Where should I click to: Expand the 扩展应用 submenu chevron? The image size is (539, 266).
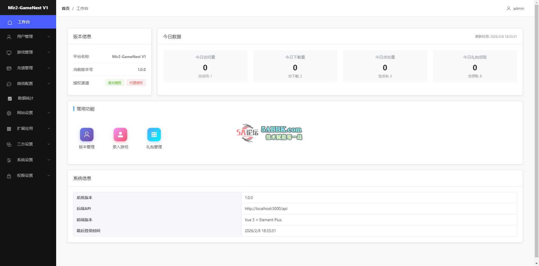[49, 128]
